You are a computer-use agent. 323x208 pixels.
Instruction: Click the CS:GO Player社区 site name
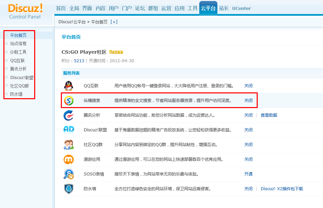click(84, 52)
